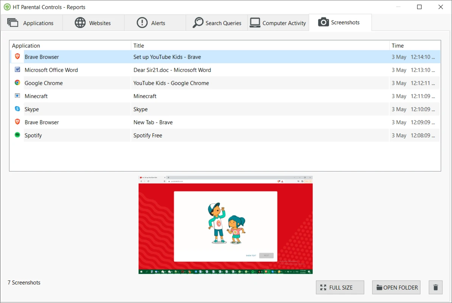Click the 'New Tab - Brave' title
Image resolution: width=452 pixels, height=303 pixels.
pos(153,122)
